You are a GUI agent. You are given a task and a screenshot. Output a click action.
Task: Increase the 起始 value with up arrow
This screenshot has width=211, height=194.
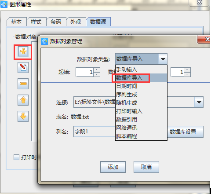coord(96,70)
